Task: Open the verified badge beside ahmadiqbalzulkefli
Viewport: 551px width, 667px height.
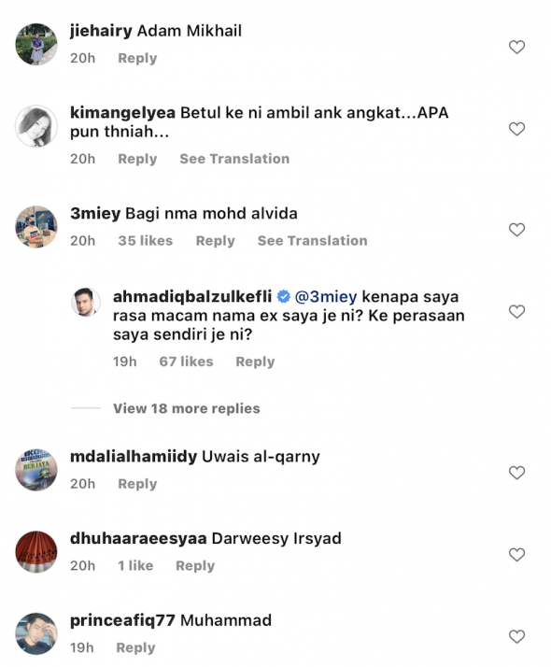Action: click(x=284, y=296)
